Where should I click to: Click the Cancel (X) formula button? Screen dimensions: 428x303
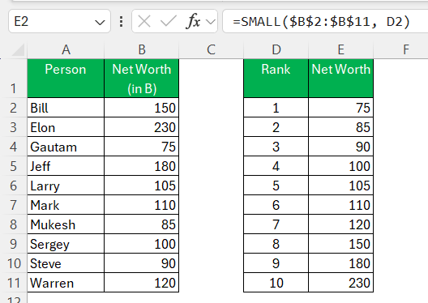point(144,21)
